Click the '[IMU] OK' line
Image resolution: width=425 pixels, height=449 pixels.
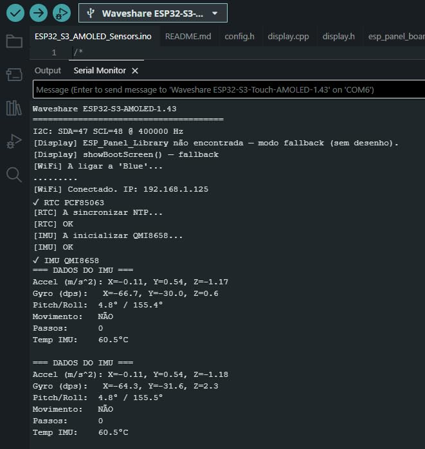pos(53,247)
